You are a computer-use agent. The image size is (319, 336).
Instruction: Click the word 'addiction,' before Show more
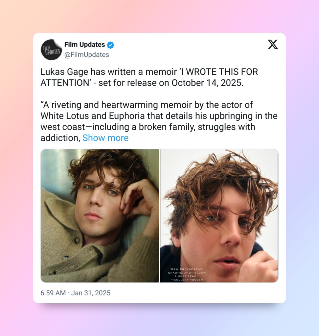pyautogui.click(x=60, y=138)
